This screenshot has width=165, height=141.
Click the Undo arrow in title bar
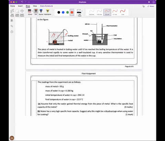coord(22,2)
